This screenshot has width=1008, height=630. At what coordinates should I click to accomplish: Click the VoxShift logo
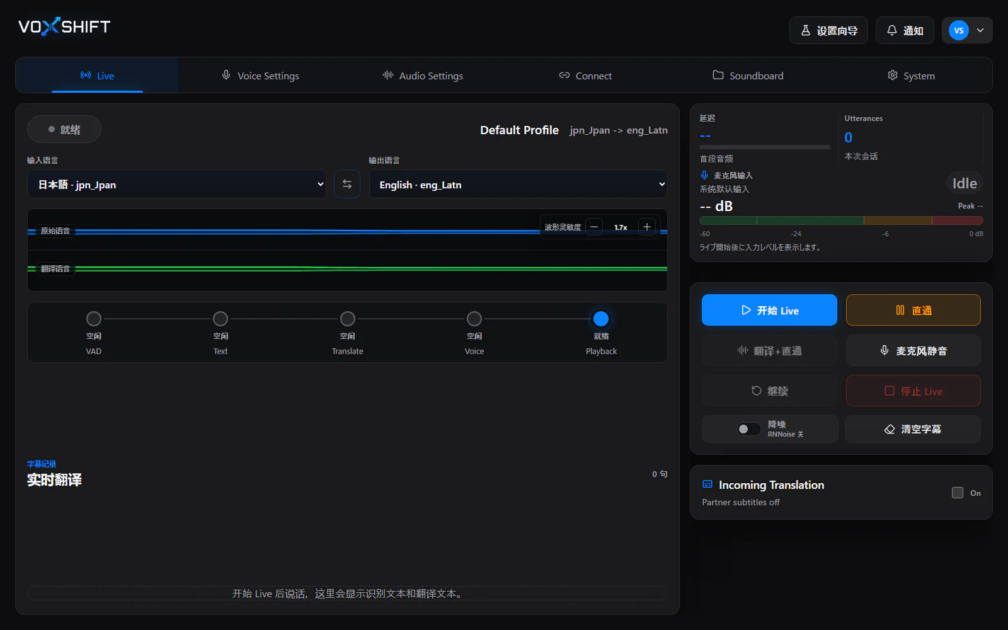(x=64, y=26)
